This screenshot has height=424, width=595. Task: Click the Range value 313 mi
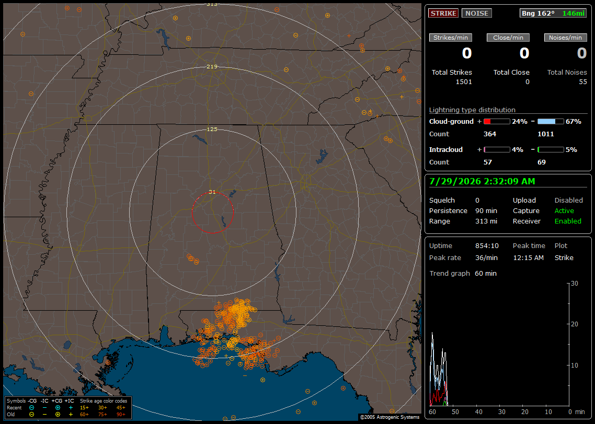(x=486, y=221)
